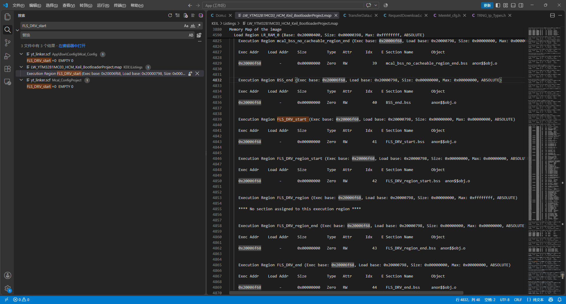The width and height of the screenshot is (566, 304).
Task: Open a new search editor
Action: coord(185,15)
